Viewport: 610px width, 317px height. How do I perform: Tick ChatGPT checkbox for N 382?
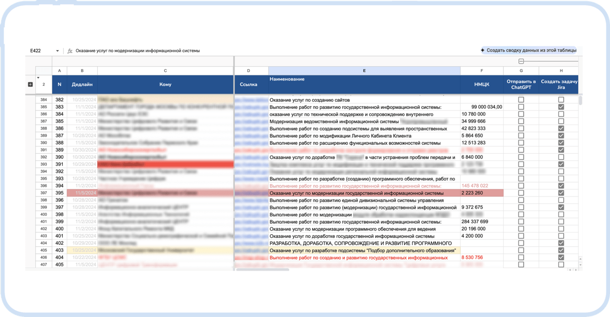[x=521, y=100]
